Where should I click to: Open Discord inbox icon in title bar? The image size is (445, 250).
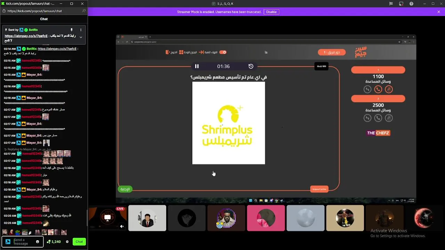391,4
